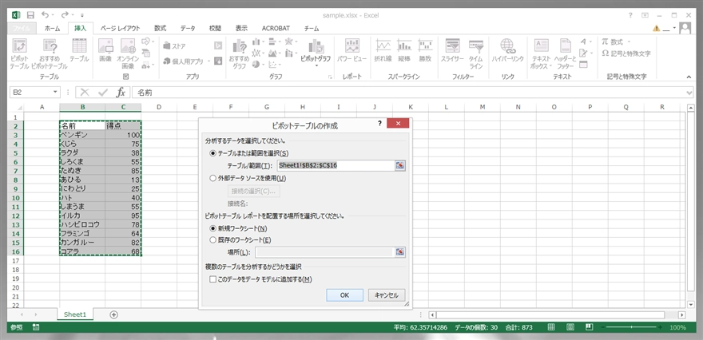The image size is (703, 340).
Task: Choose 新規ワークシート radio option
Action: 213,228
